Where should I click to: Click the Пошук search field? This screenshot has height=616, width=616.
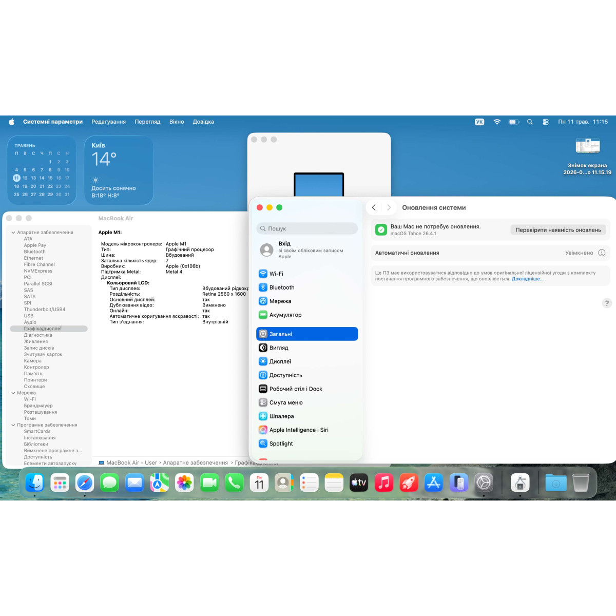pyautogui.click(x=307, y=228)
